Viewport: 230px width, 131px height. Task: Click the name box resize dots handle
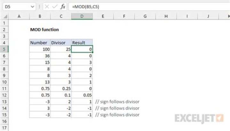click(40, 6)
